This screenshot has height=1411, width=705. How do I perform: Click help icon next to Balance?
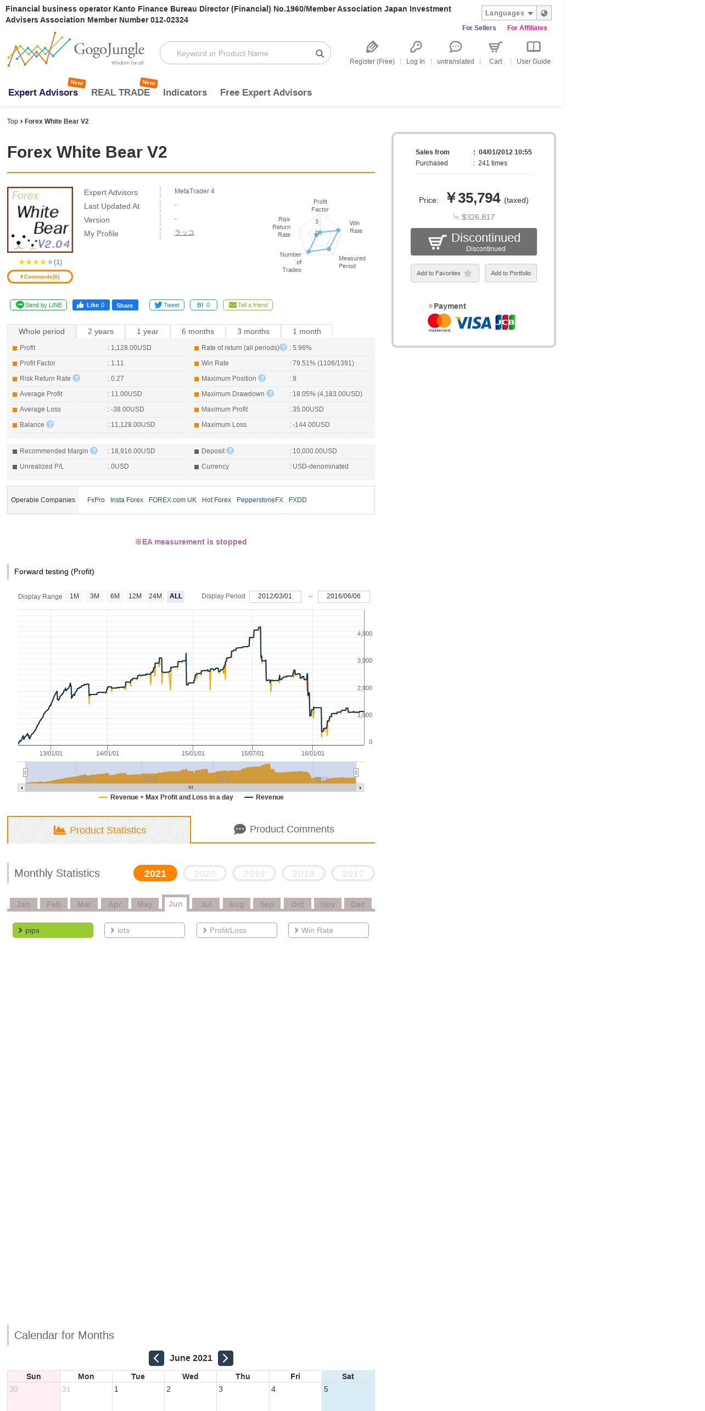tap(50, 424)
